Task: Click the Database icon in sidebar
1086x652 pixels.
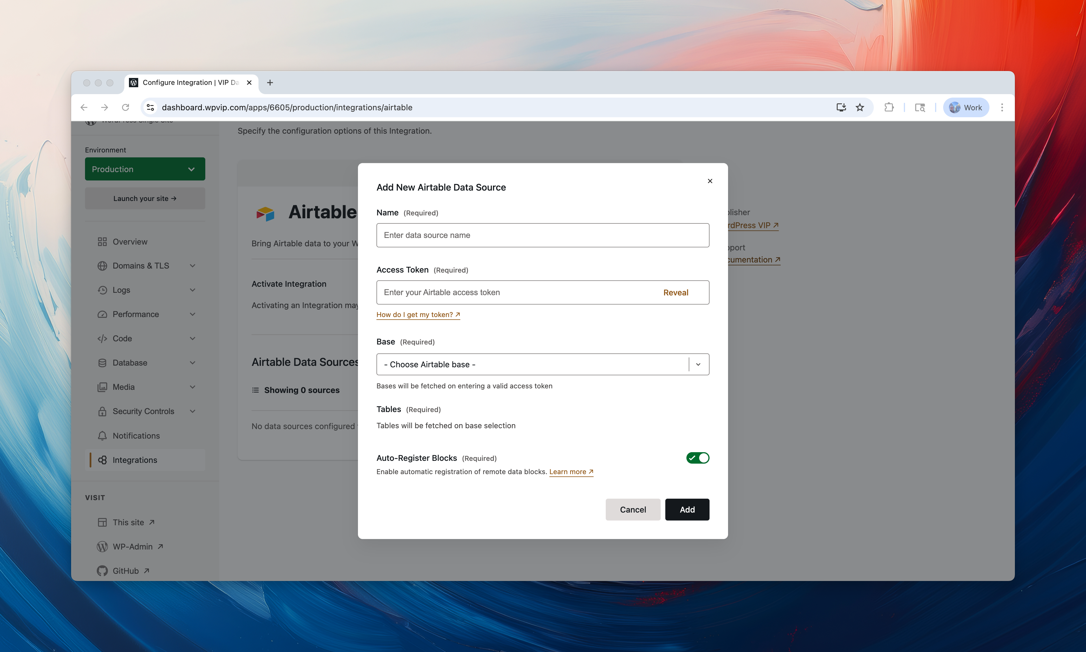Action: 102,363
